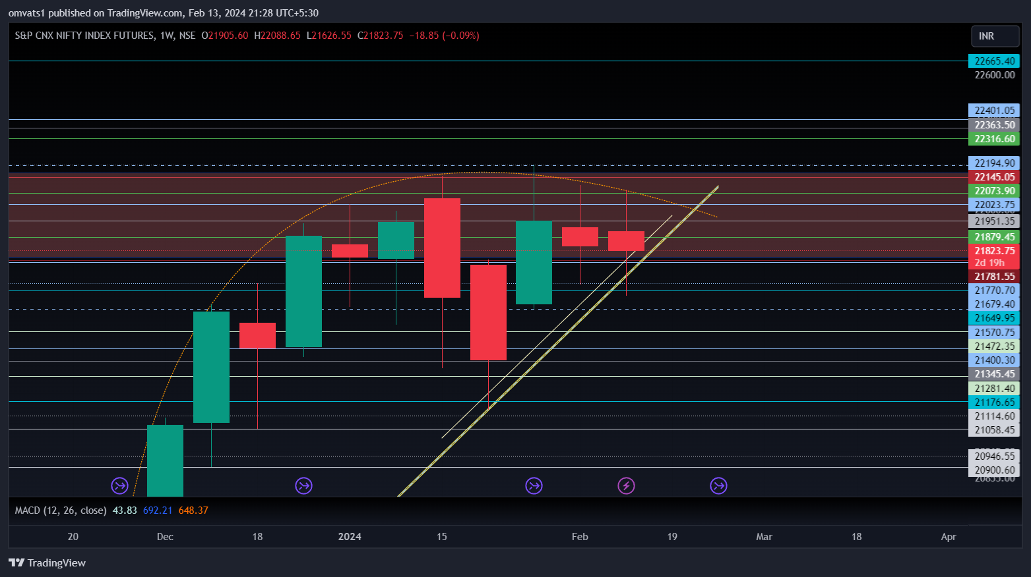Select the cyan horizontal line at 22665.40
Image resolution: width=1031 pixels, height=577 pixels.
(x=488, y=61)
